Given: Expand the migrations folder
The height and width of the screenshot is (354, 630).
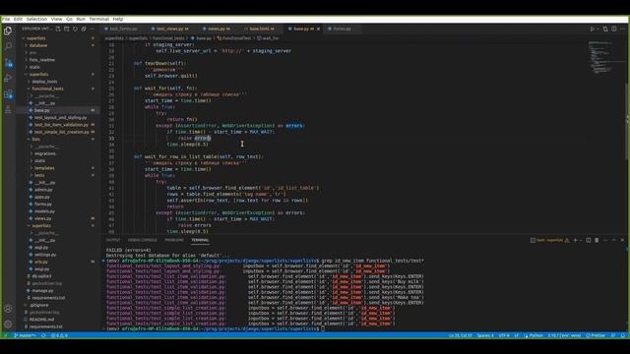Looking at the screenshot, I should point(45,153).
